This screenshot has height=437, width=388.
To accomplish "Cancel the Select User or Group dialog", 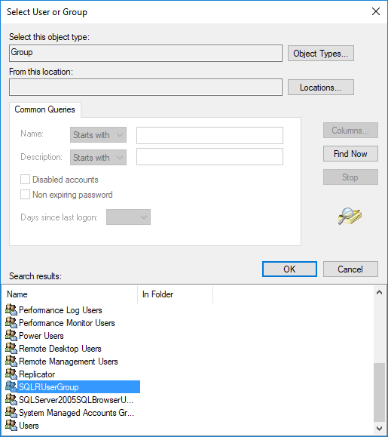I will coord(350,269).
